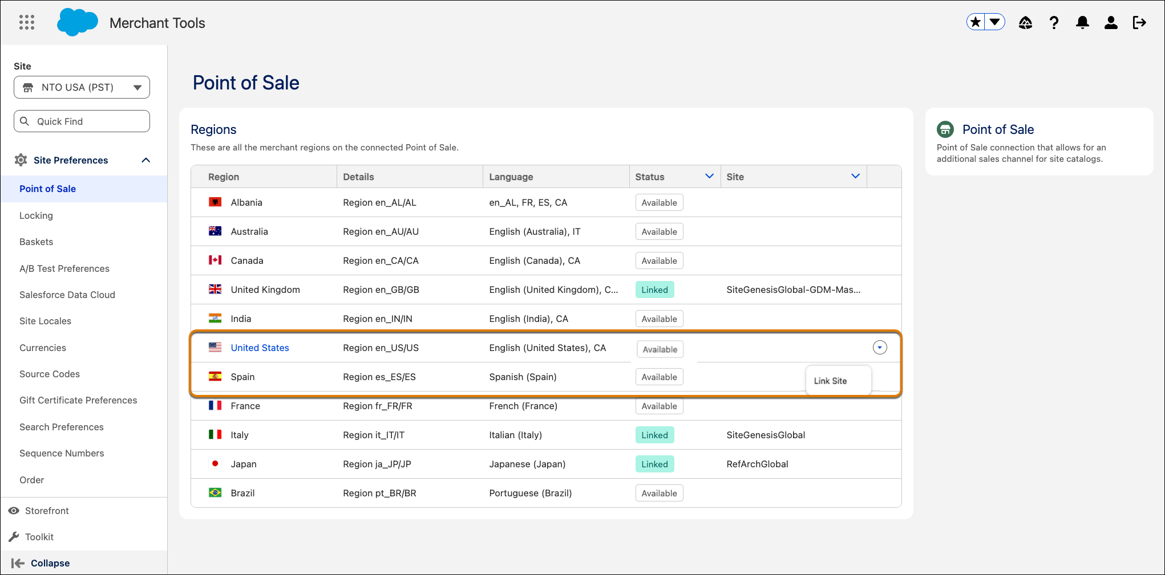
Task: Click the Available status for Brazil
Action: 659,493
